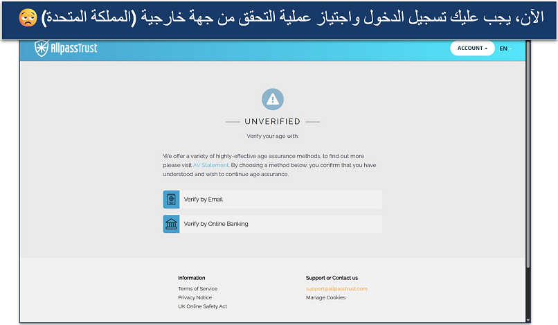Click the UNVERIFIED status heading
This screenshot has width=558, height=325.
[x=272, y=121]
